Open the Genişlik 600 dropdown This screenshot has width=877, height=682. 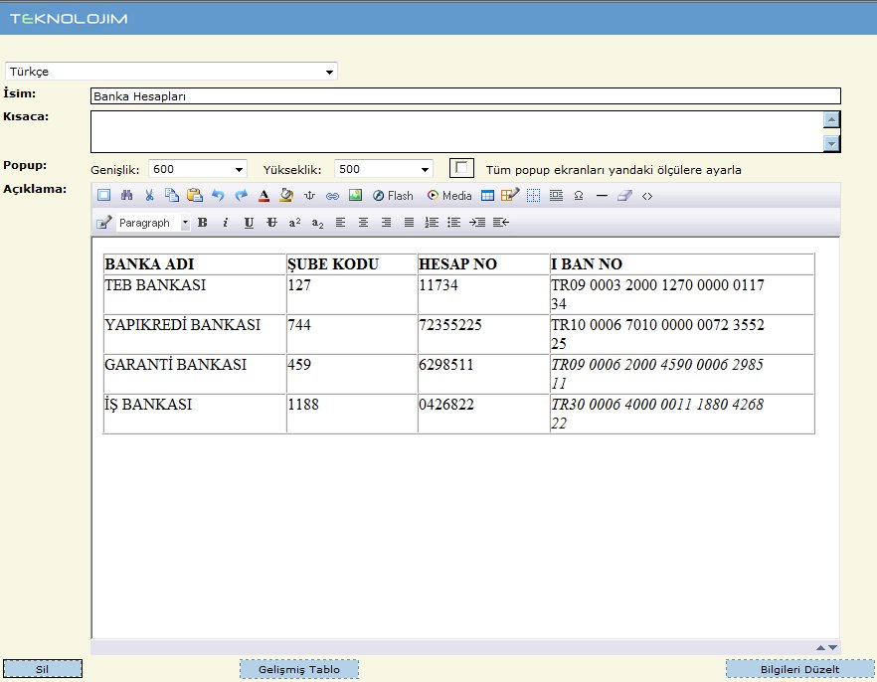tap(198, 169)
